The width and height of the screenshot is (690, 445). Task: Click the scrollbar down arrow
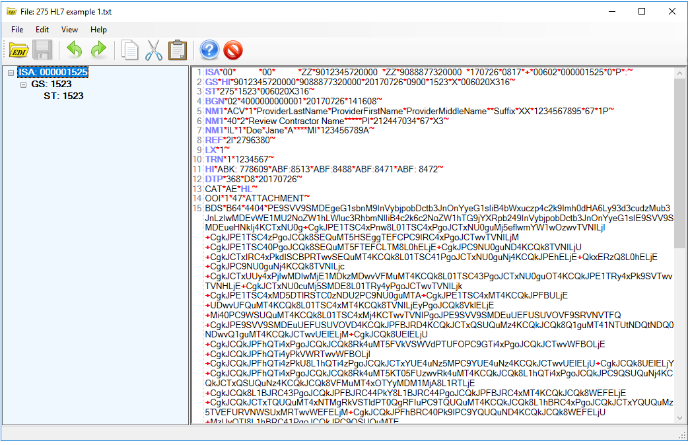pos(681,418)
